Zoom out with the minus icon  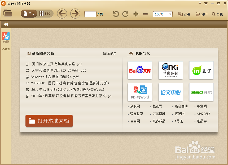(x=145, y=14)
